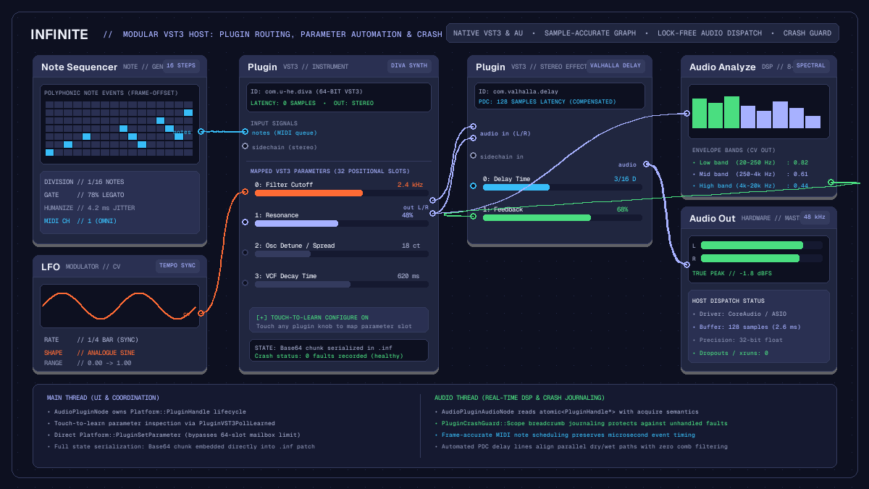
Task: Click the Feedback parameter port
Action: coord(473,217)
